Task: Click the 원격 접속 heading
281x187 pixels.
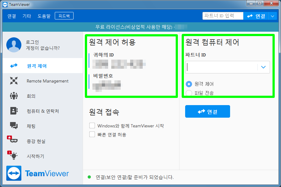Action: pos(104,112)
